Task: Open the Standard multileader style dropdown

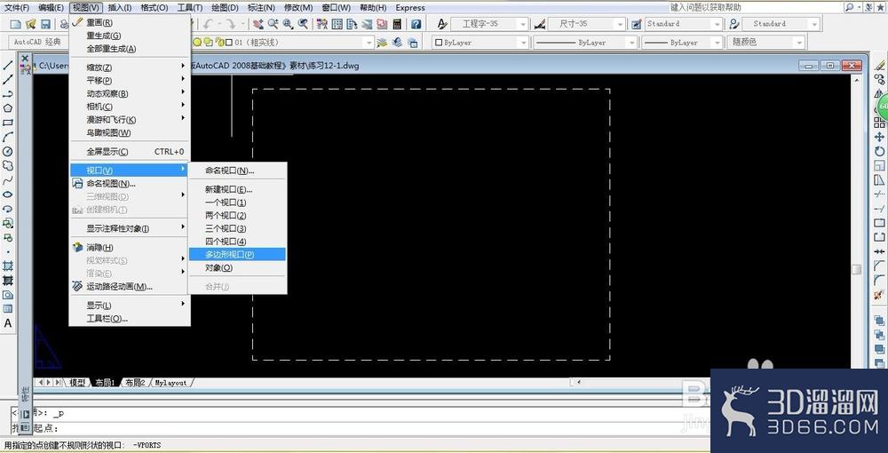Action: point(814,24)
